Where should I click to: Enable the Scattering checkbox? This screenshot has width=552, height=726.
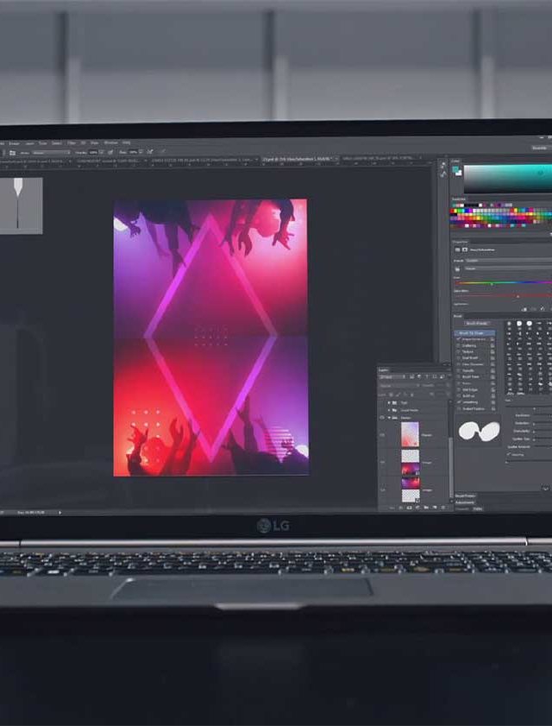[x=459, y=346]
